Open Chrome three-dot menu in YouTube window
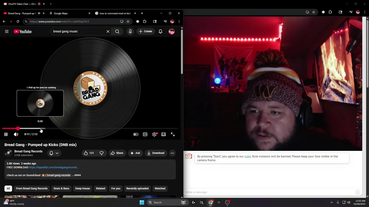This screenshot has height=207, width=369. [x=179, y=22]
